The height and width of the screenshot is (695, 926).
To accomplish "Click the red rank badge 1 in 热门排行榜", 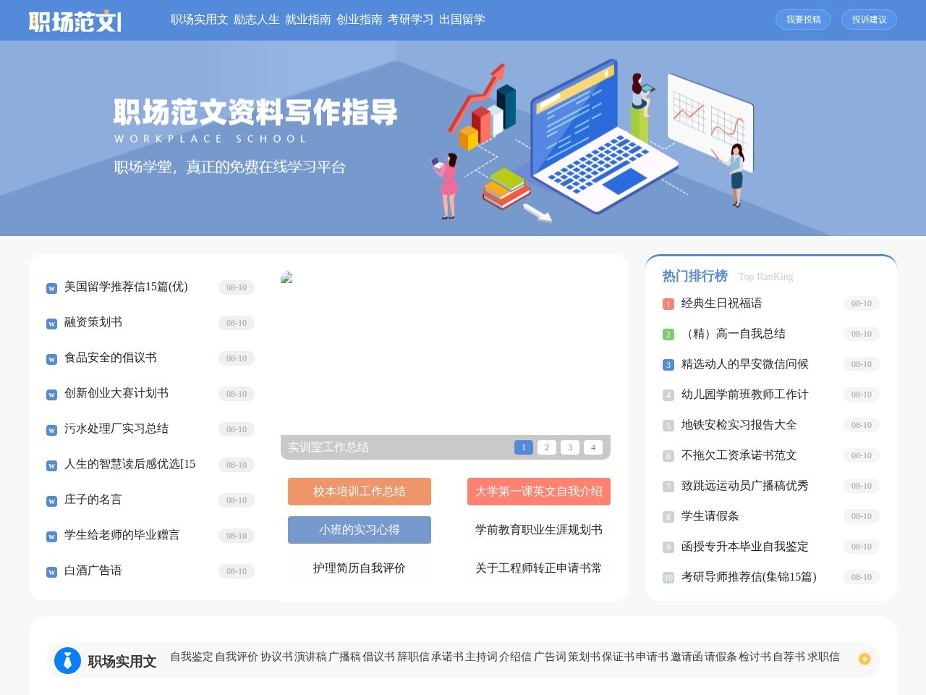I will click(668, 303).
